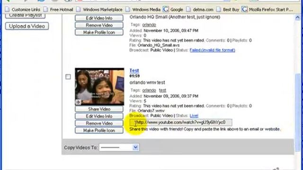The height and width of the screenshot is (170, 303).
Task: Click the Google bookmark favicon
Action: [x=166, y=9]
